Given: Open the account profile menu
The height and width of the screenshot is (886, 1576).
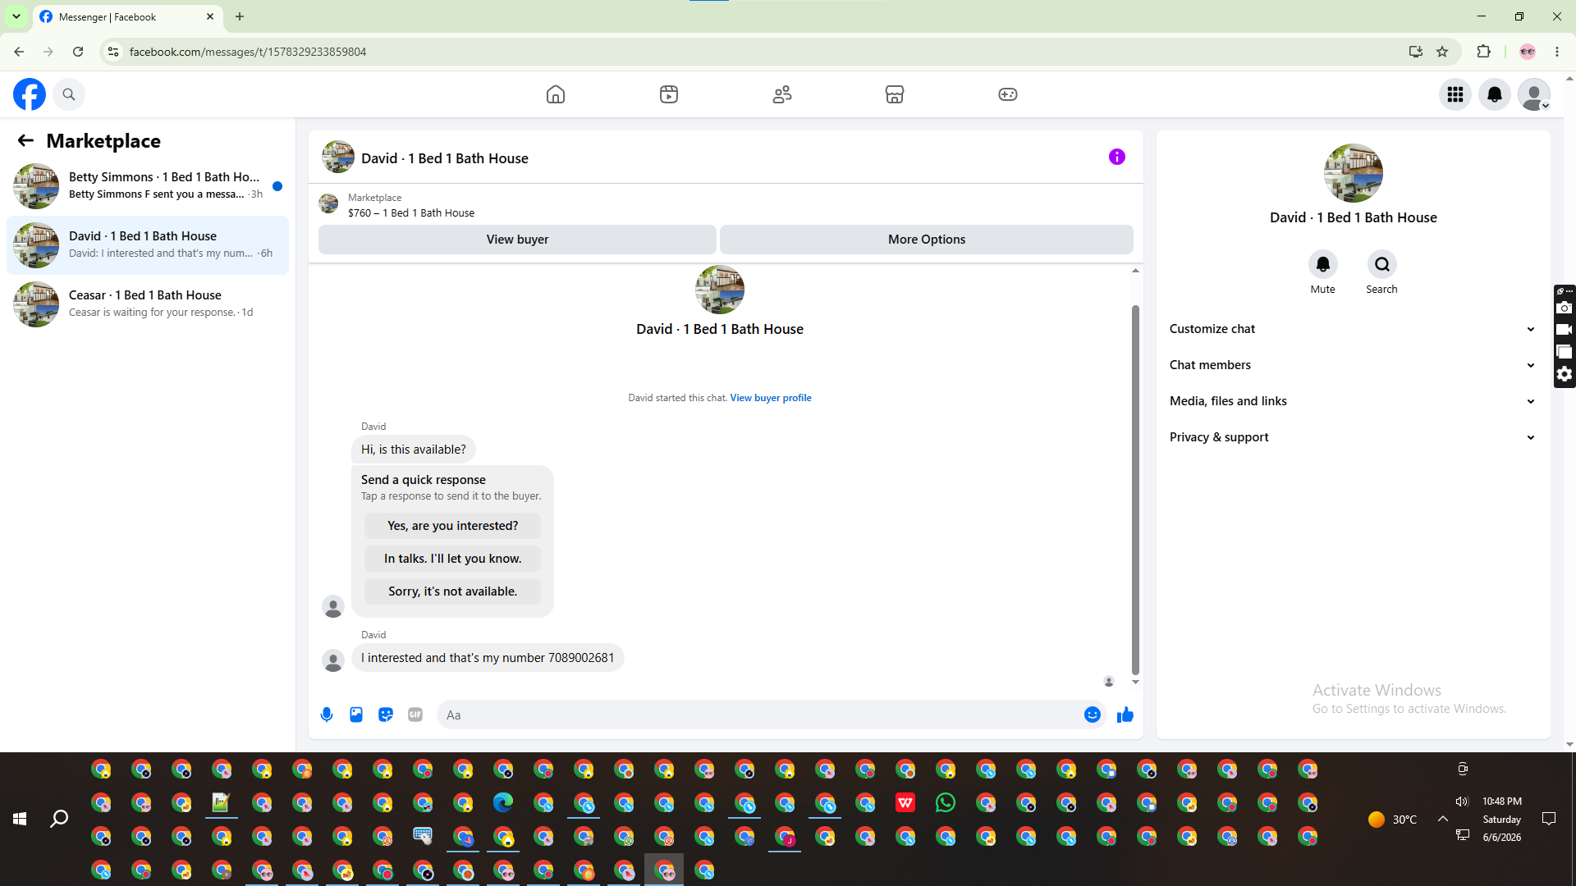Looking at the screenshot, I should coord(1534,94).
